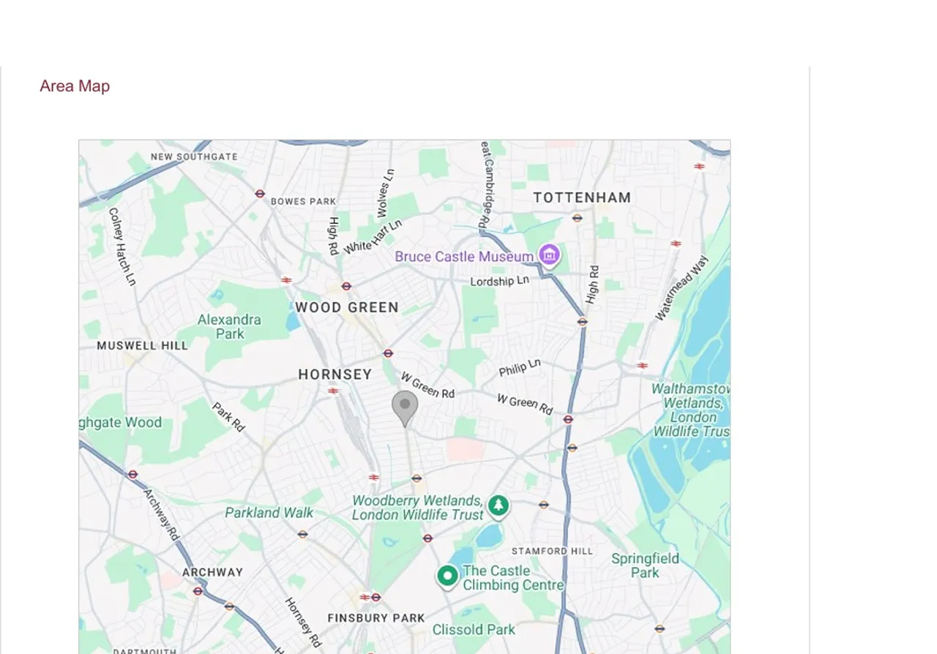Click the Wood Green district label
The width and height of the screenshot is (937, 654).
pos(347,307)
